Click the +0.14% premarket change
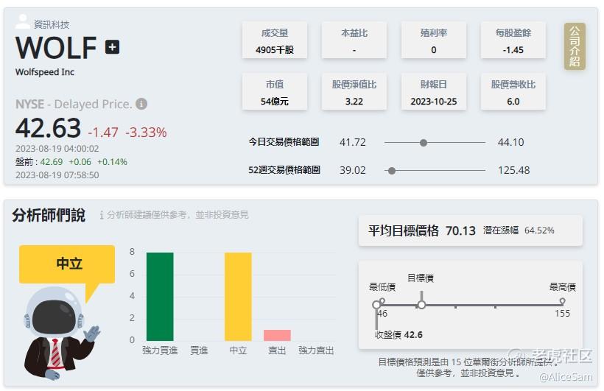The width and height of the screenshot is (604, 391). coord(112,162)
